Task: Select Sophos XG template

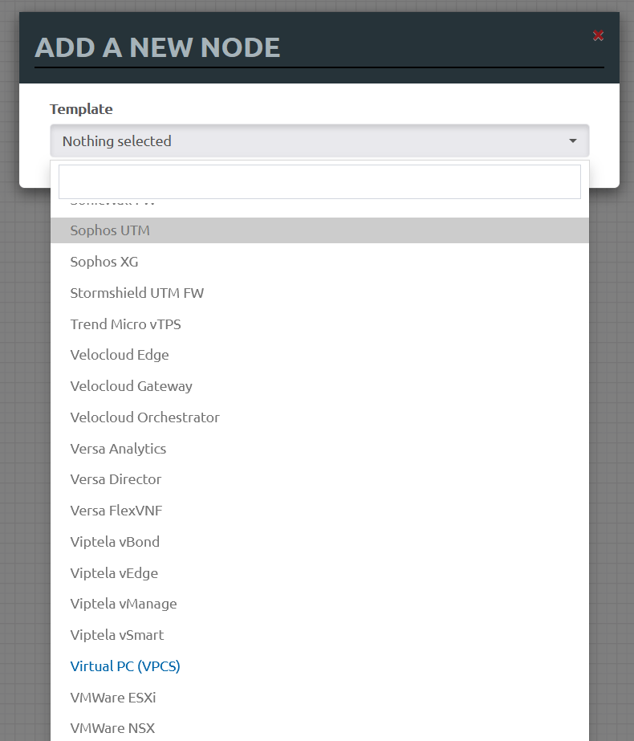Action: (x=319, y=262)
